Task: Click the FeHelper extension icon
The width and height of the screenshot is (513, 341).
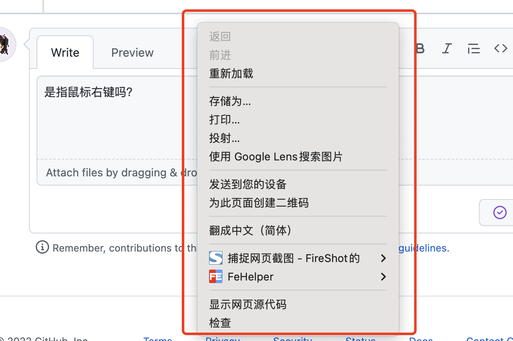Action: 215,276
